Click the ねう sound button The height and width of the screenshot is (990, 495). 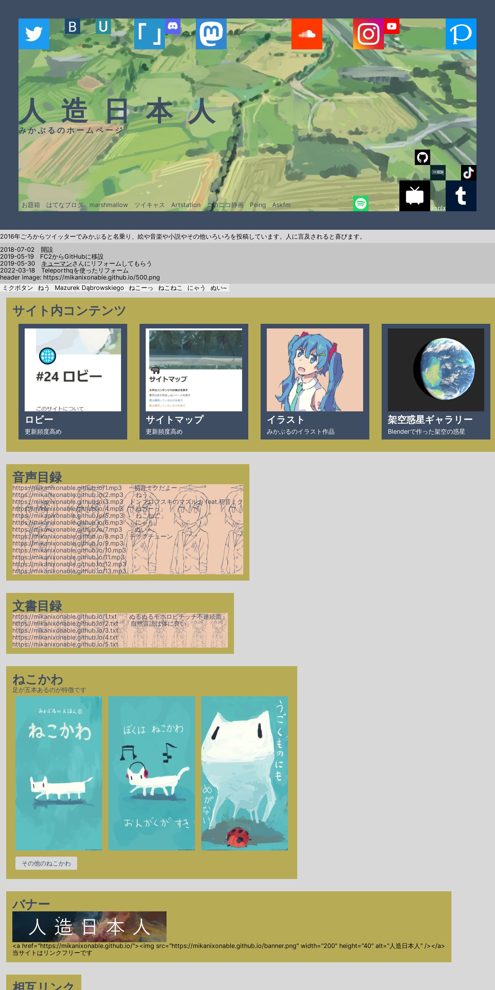coord(44,288)
